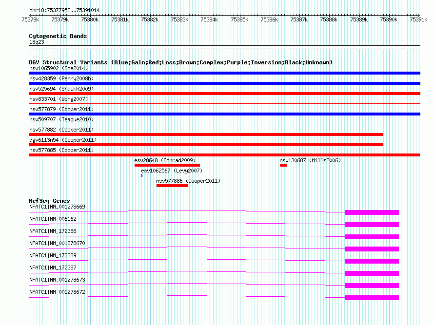The height and width of the screenshot is (325, 434).
Task: Click the 75389k ruler tick label
Action: pyautogui.click(x=359, y=19)
